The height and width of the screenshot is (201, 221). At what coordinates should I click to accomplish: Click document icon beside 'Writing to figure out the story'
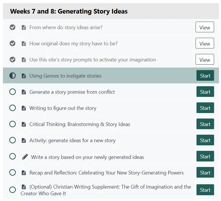(x=24, y=108)
